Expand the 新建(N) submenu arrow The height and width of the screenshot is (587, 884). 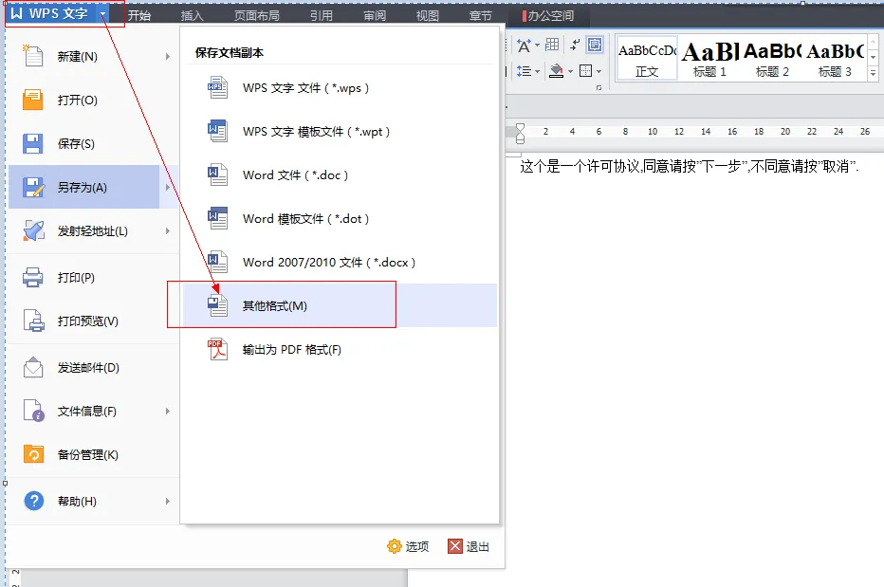pyautogui.click(x=168, y=56)
